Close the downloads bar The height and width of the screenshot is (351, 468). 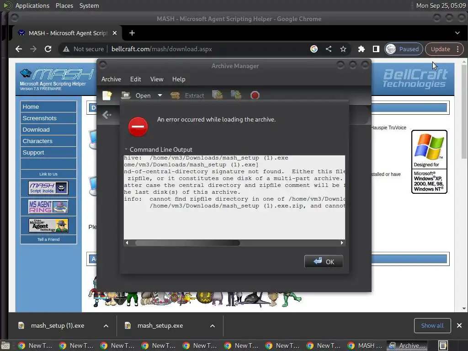tap(459, 325)
